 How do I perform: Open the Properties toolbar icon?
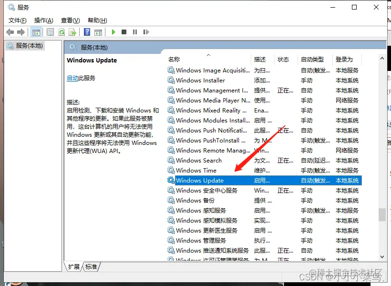coord(50,32)
